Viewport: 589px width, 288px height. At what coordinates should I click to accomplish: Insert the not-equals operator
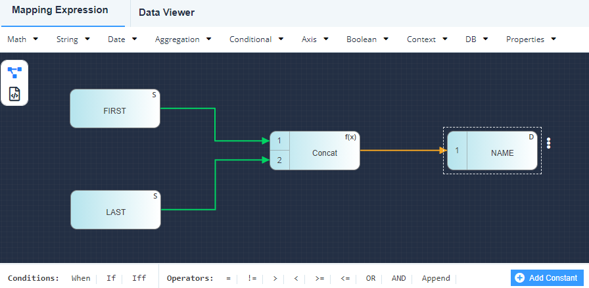(x=252, y=278)
